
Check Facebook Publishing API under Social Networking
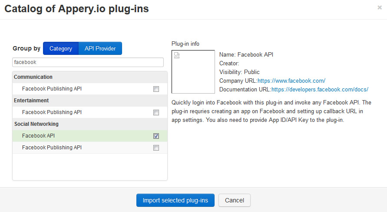click(156, 148)
